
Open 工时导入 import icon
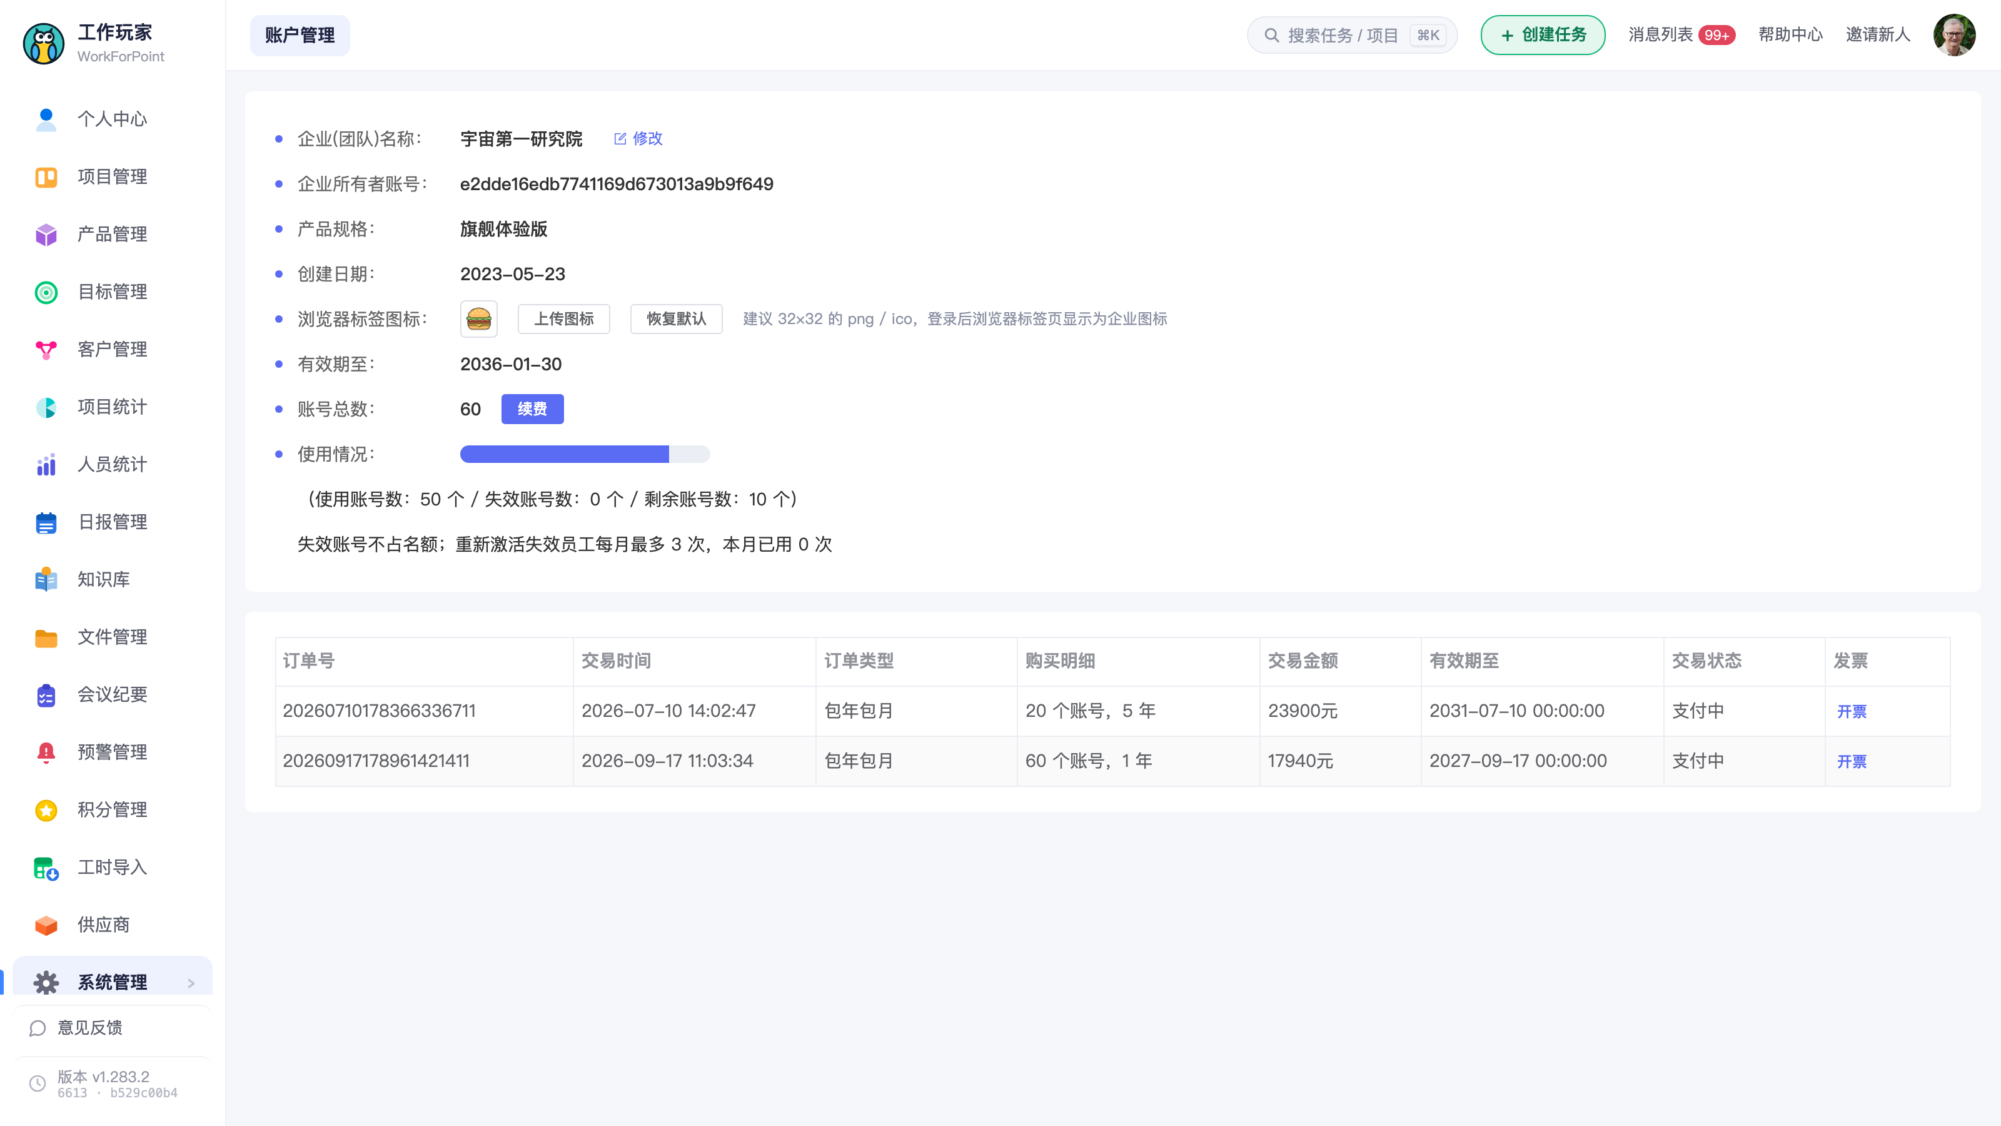[x=46, y=868]
